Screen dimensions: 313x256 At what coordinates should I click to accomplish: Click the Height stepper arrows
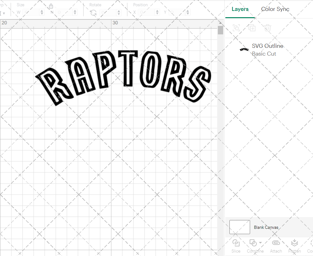[75, 13]
